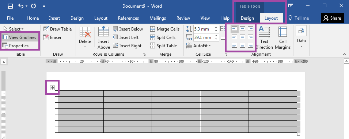Click Distribute Columns icon

(222, 37)
